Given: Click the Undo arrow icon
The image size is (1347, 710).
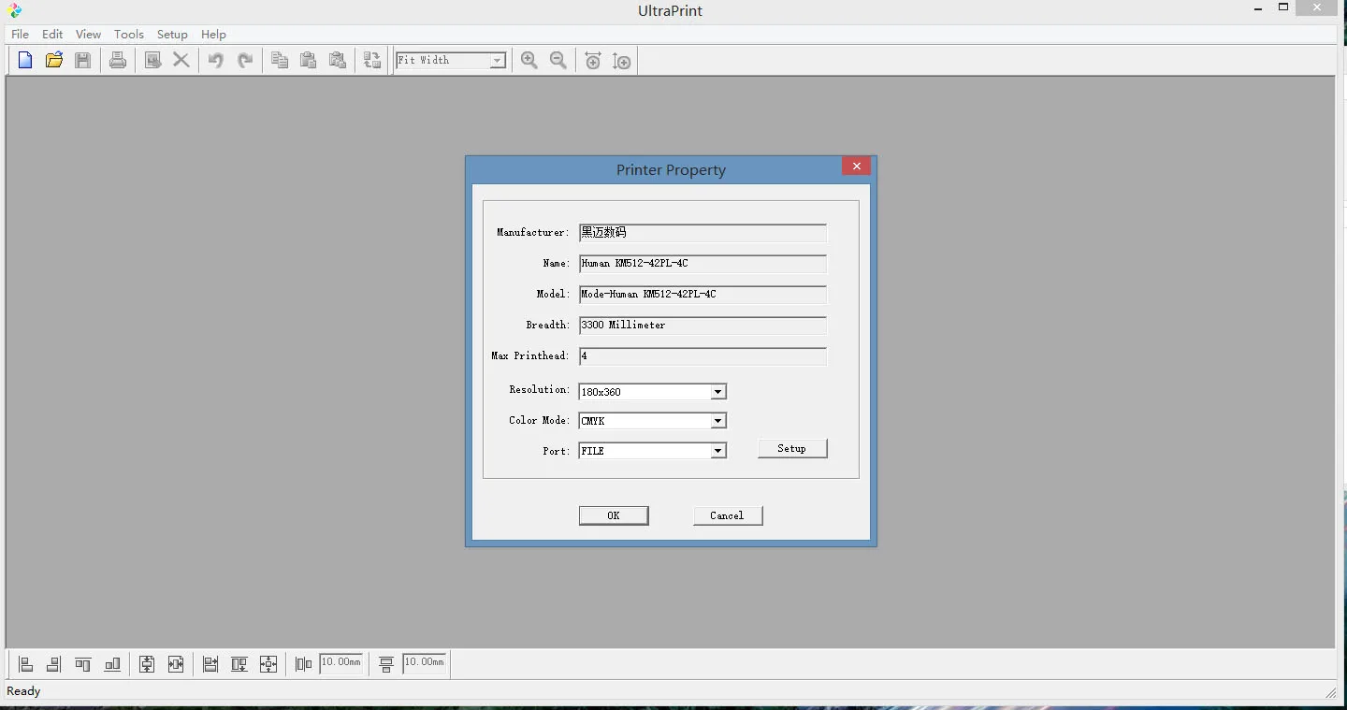Looking at the screenshot, I should coord(216,61).
